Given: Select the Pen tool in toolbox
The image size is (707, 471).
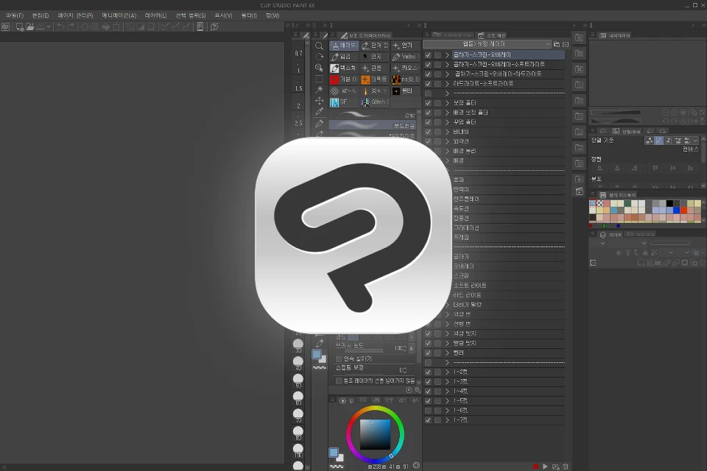Looking at the screenshot, I should 319,123.
